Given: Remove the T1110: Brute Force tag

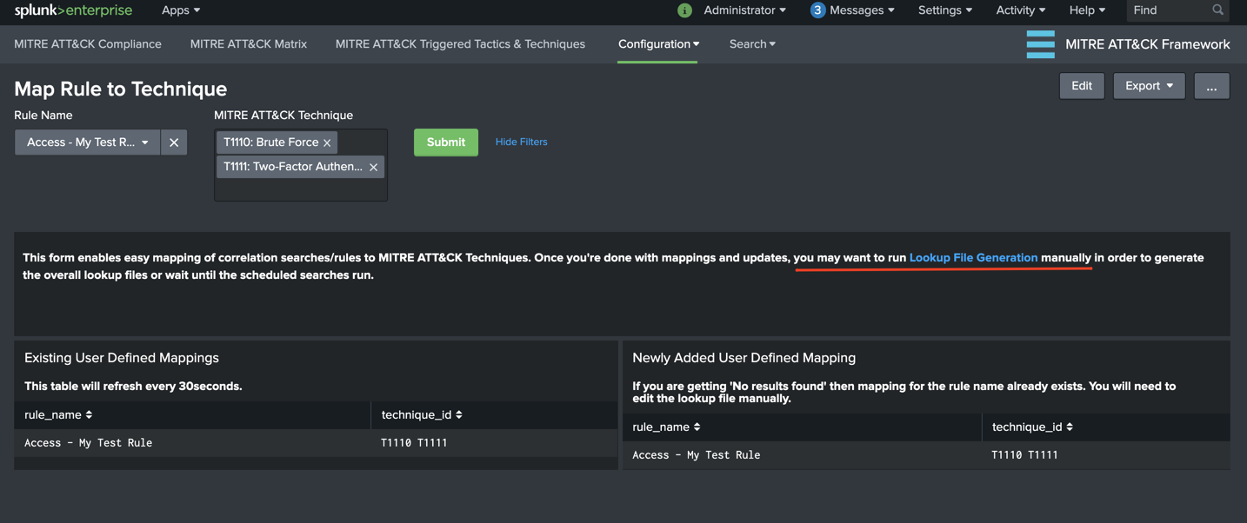Looking at the screenshot, I should click(327, 142).
